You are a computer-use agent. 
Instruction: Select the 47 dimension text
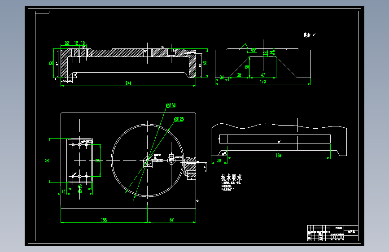[263, 75]
